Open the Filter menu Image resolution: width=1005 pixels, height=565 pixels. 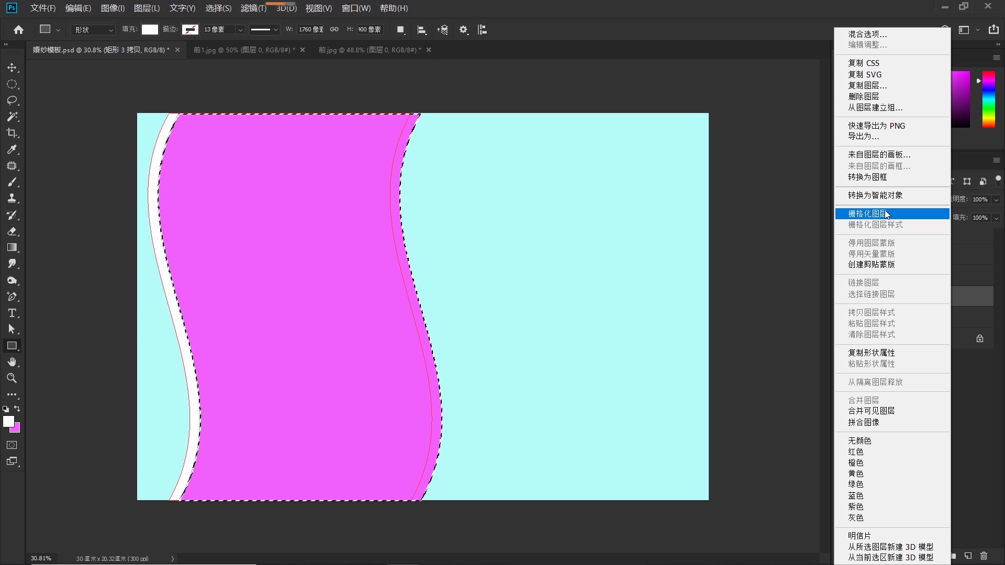click(253, 8)
